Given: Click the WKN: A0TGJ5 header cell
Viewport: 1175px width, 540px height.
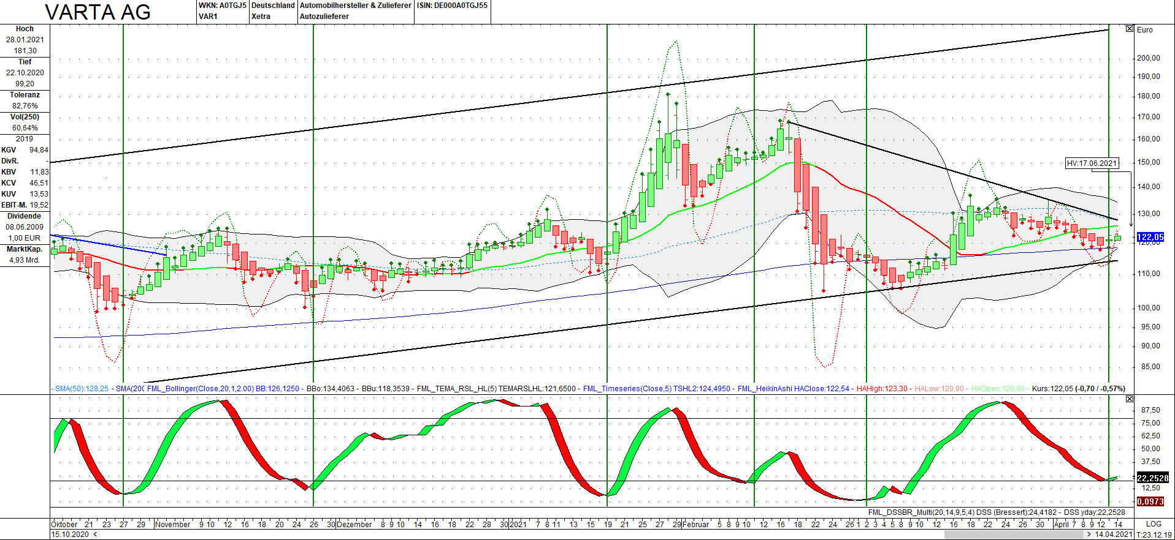Looking at the screenshot, I should 223,11.
